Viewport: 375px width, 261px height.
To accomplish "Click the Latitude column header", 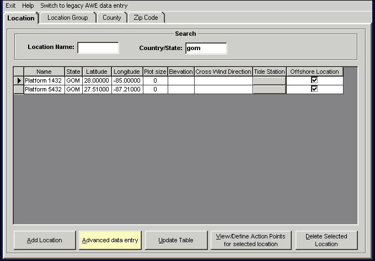I will pos(97,72).
